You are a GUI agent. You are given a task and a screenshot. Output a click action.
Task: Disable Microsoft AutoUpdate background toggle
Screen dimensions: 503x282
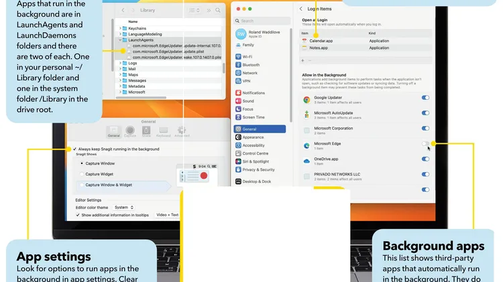pyautogui.click(x=425, y=113)
